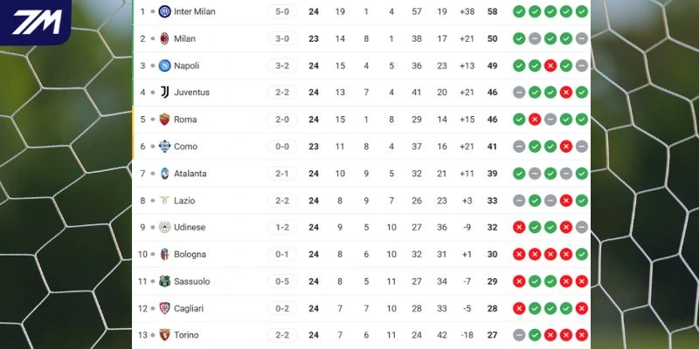Click Cagliari's 0-2 score box
This screenshot has height=349, width=699.
pos(282,308)
